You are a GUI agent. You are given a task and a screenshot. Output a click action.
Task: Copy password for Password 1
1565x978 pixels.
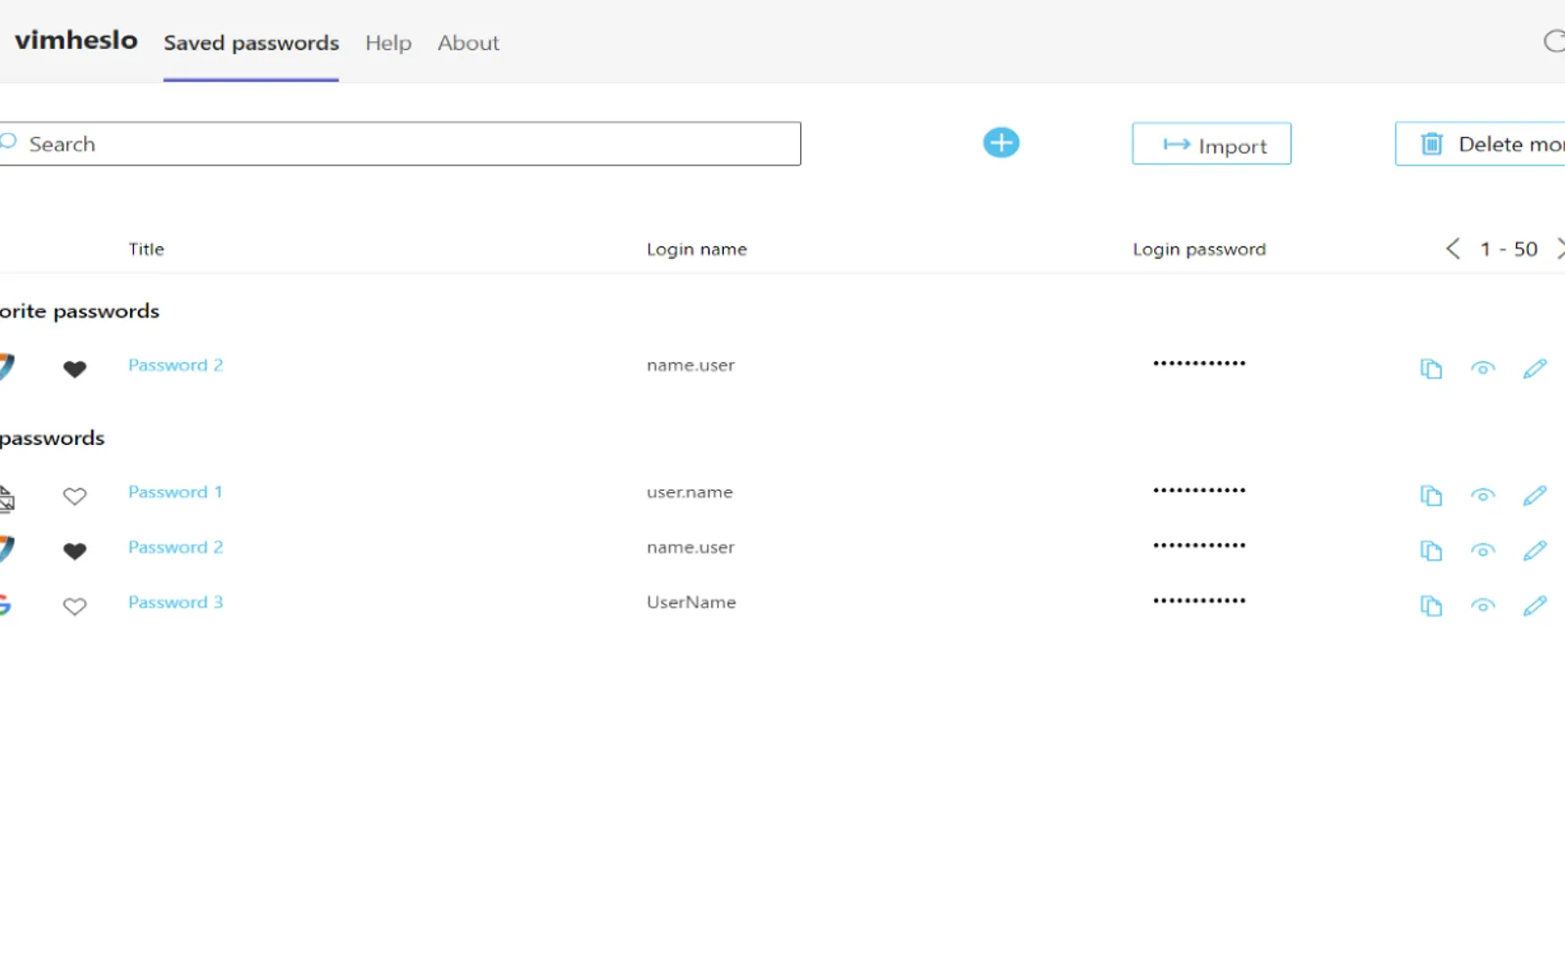(x=1431, y=496)
